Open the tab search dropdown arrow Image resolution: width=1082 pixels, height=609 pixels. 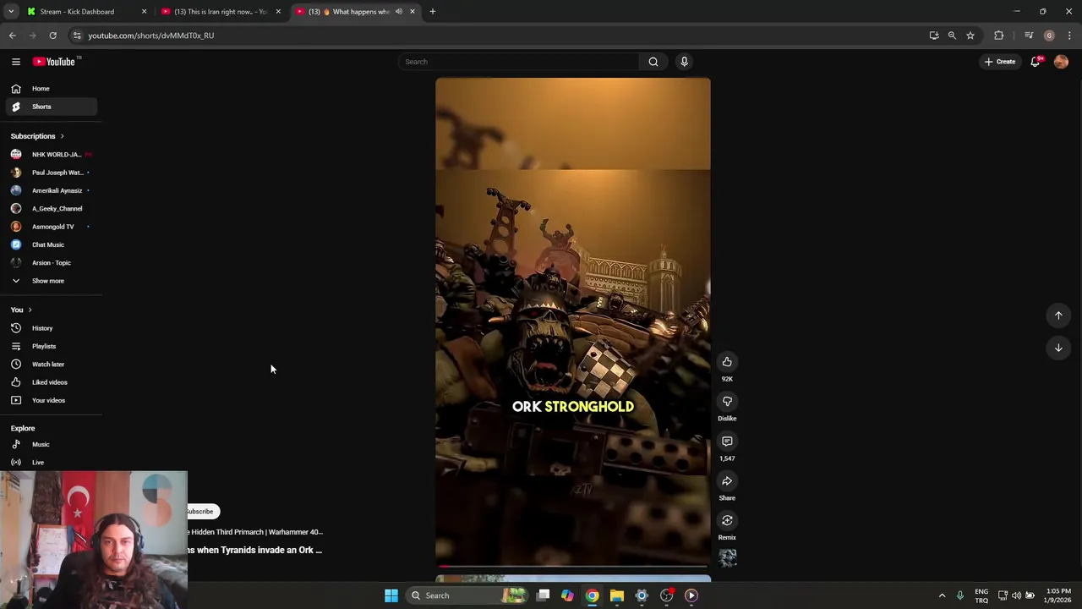point(11,12)
